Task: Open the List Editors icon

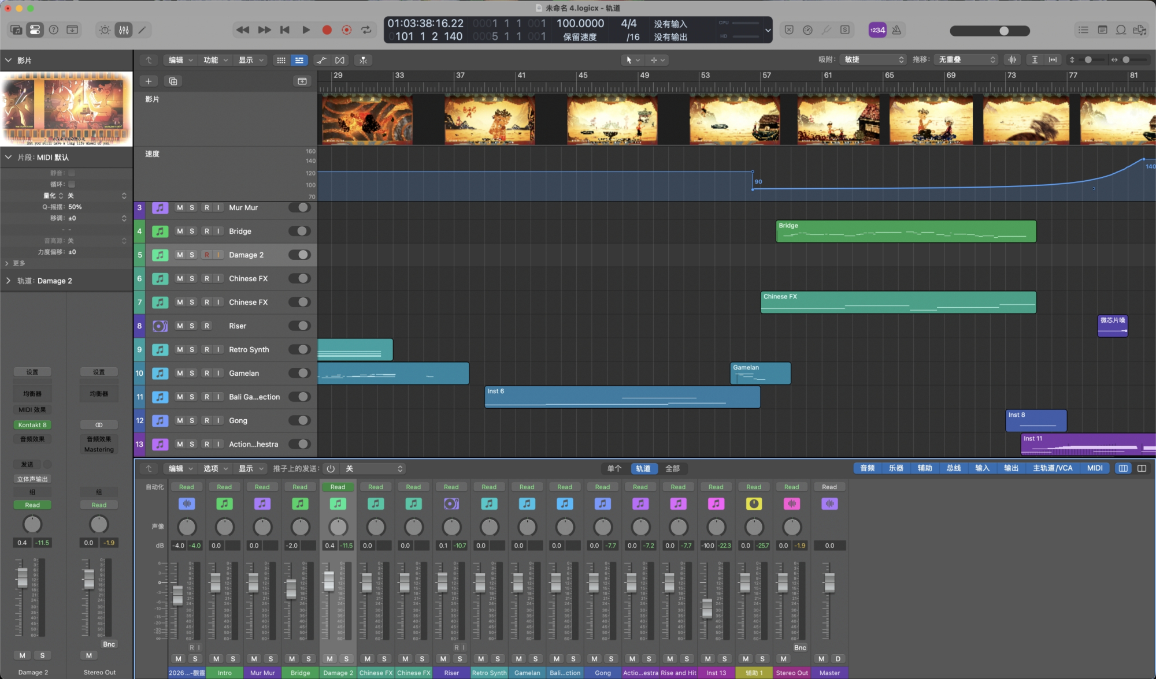Action: pos(1083,30)
